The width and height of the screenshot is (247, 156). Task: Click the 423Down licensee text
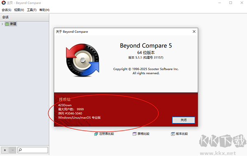[65, 105]
